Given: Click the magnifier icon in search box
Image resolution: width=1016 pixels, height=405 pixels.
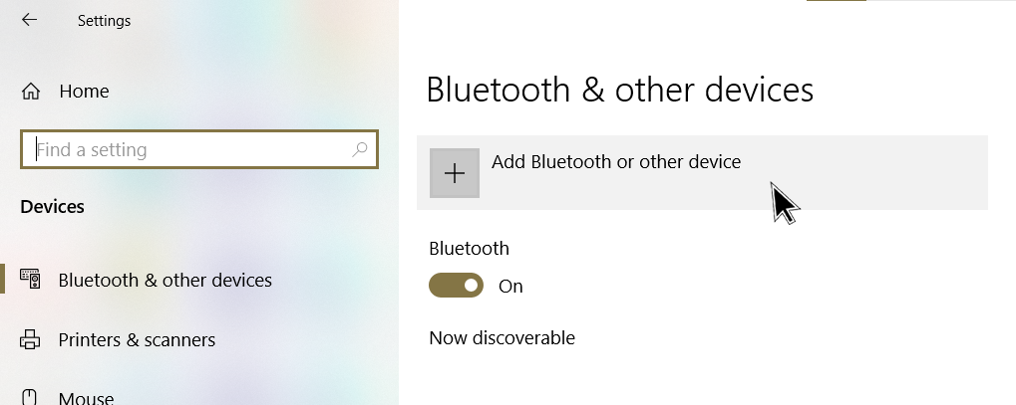Looking at the screenshot, I should pyautogui.click(x=360, y=150).
